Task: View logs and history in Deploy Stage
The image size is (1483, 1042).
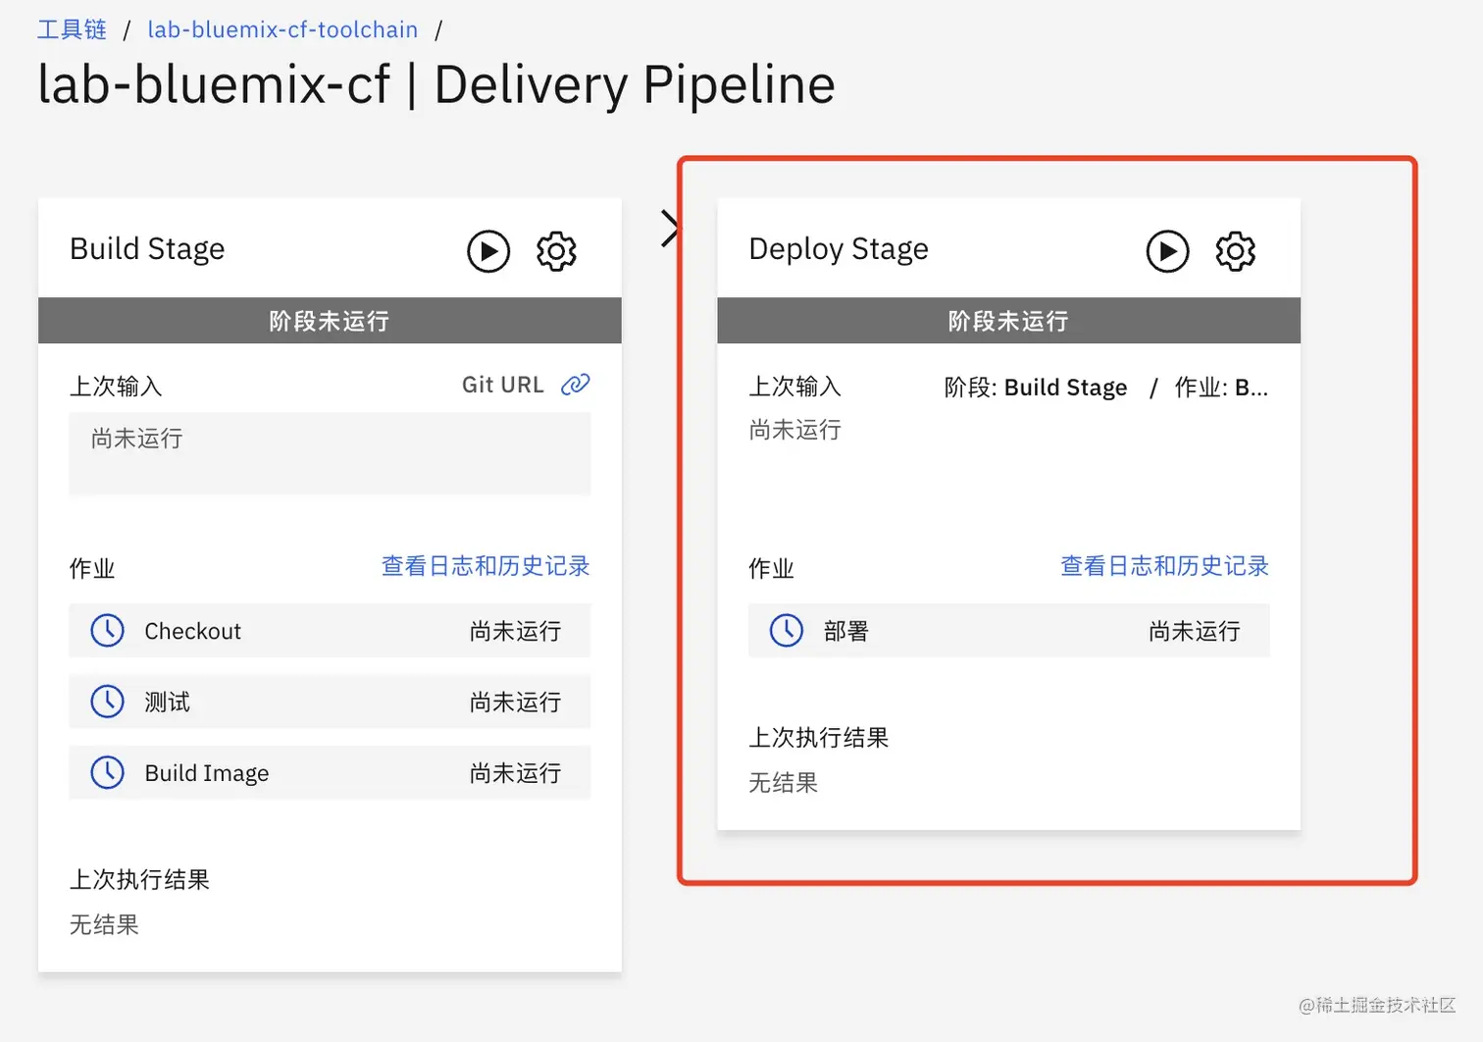Action: click(x=1164, y=566)
